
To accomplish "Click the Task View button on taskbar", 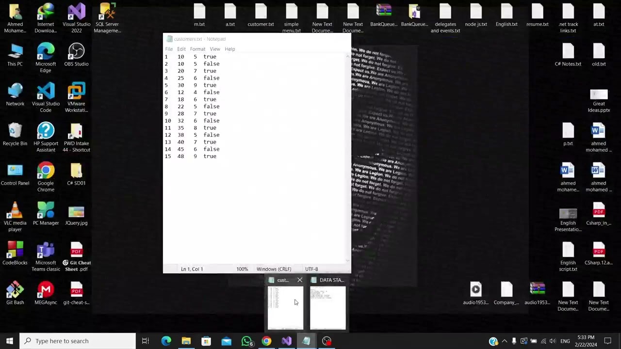I will tap(146, 341).
